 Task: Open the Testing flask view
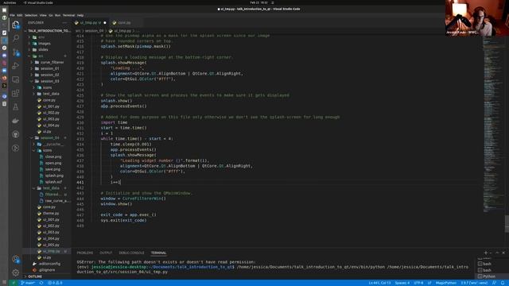16,106
